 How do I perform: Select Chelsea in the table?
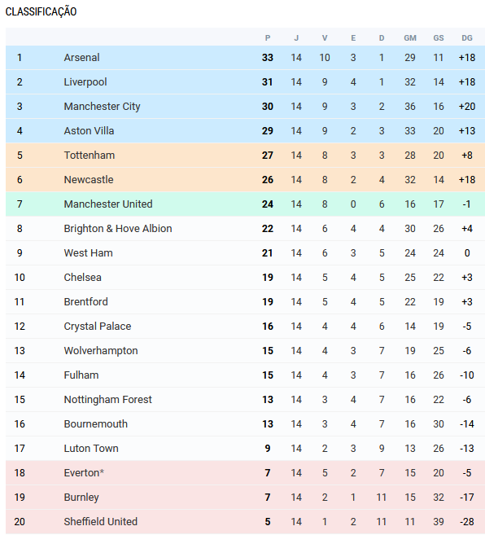tap(82, 278)
